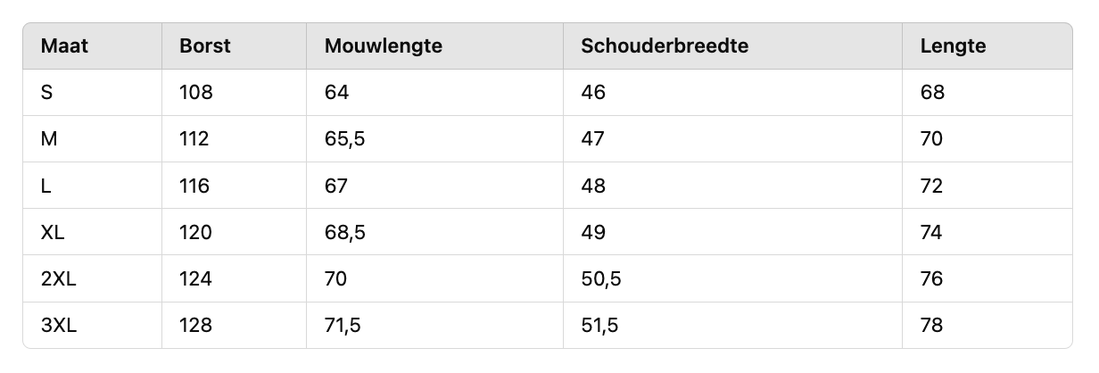1099x373 pixels.
Task: Select sleeve length value 68,5
Action: click(345, 233)
